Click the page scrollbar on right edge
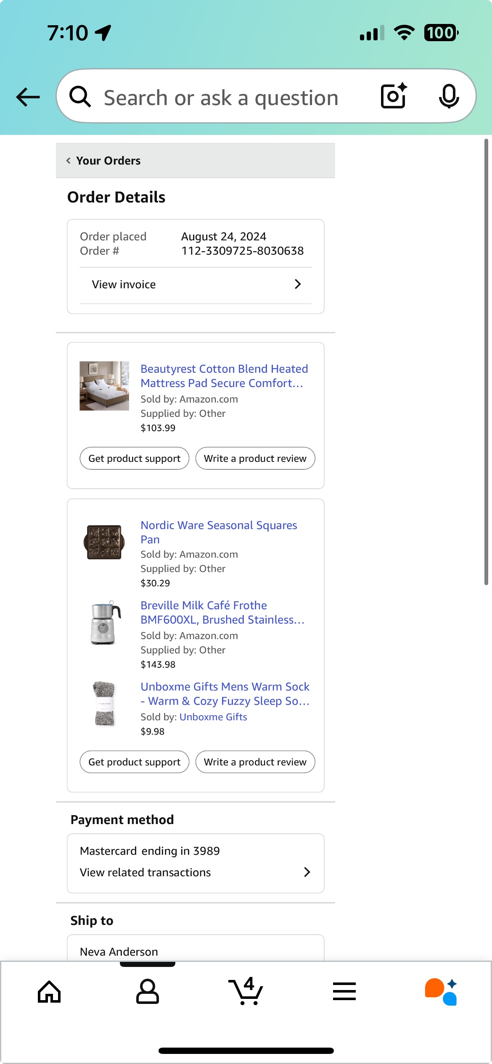The image size is (492, 1064). pyautogui.click(x=486, y=361)
